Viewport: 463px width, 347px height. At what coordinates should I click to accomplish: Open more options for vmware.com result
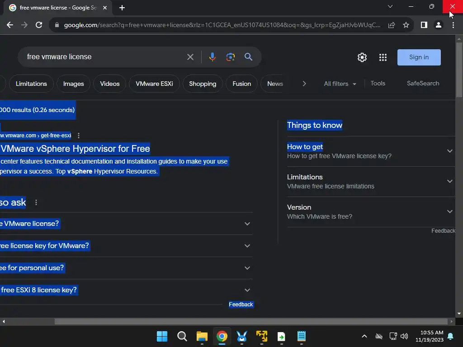[x=79, y=136]
